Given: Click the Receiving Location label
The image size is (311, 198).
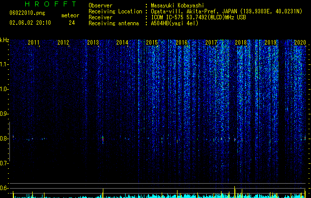Looking at the screenshot, I should (115, 11).
